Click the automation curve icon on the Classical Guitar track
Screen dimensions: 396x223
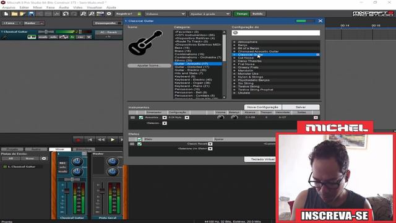[64, 37]
